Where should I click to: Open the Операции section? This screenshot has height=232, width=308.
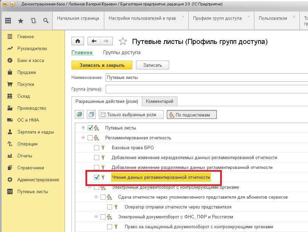click(27, 144)
